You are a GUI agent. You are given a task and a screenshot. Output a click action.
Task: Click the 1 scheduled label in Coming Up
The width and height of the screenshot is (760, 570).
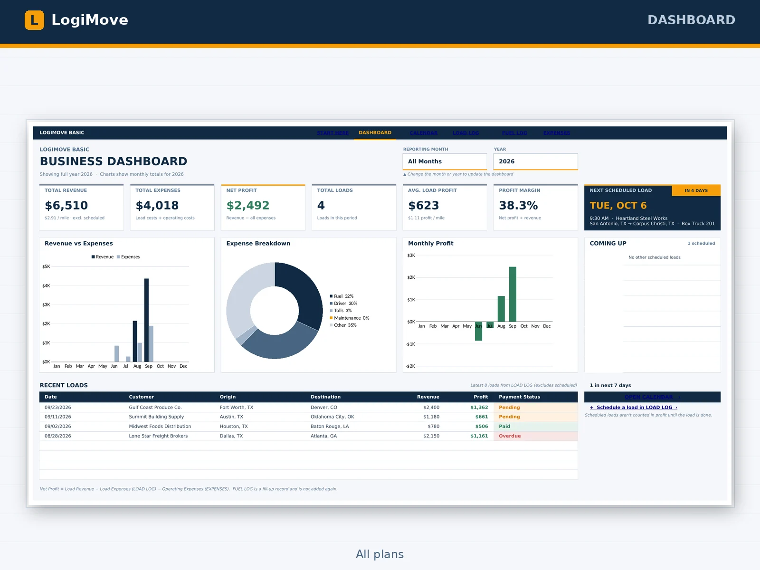(x=701, y=243)
